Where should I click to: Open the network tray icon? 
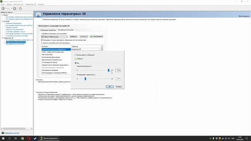coord(226,138)
